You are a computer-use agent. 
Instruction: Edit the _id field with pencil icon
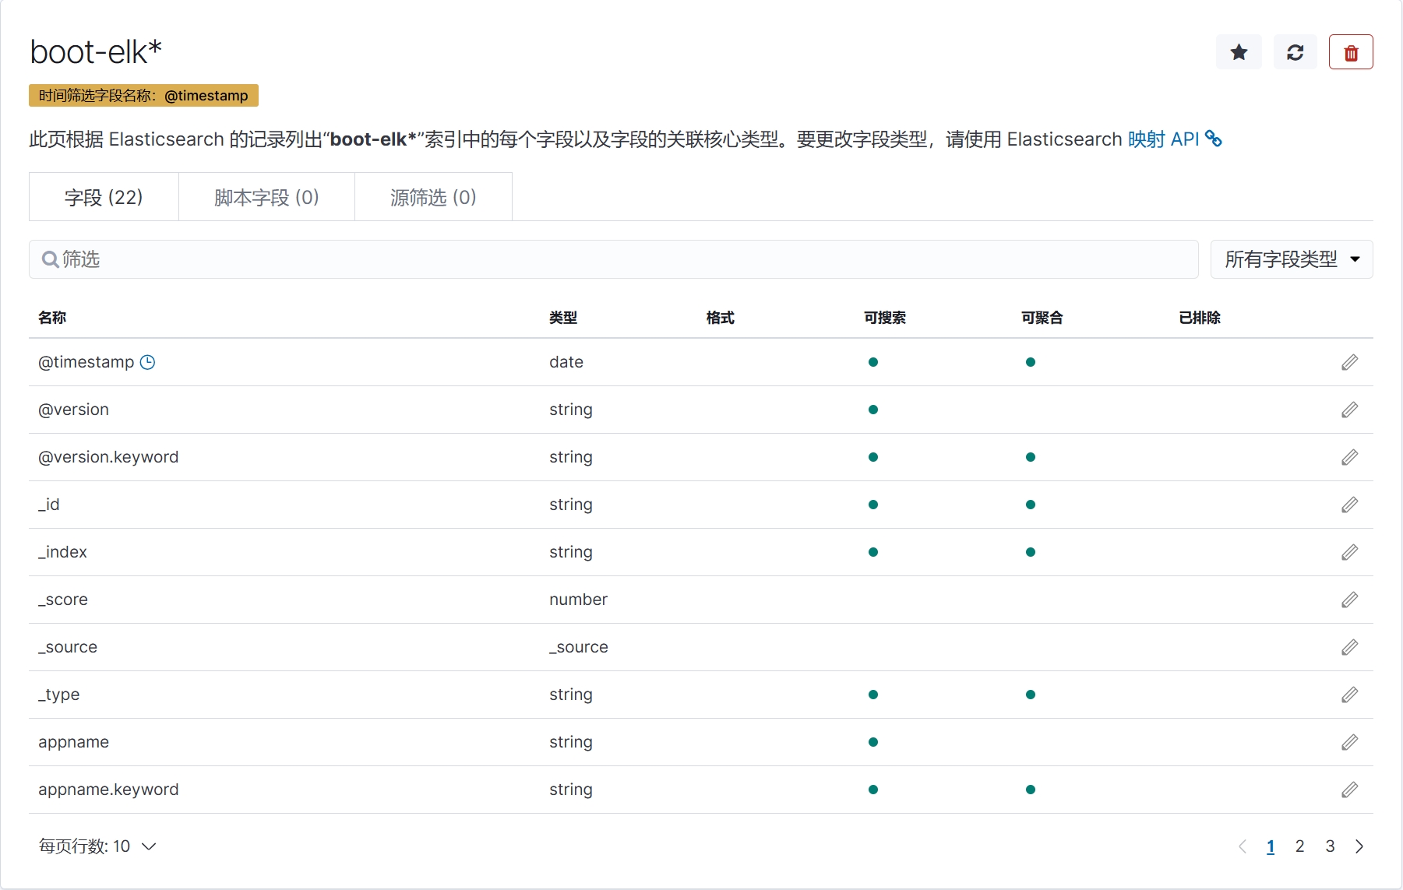[x=1349, y=505]
